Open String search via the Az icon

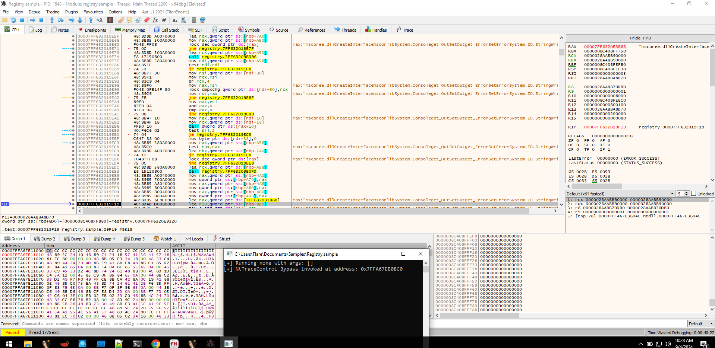175,20
